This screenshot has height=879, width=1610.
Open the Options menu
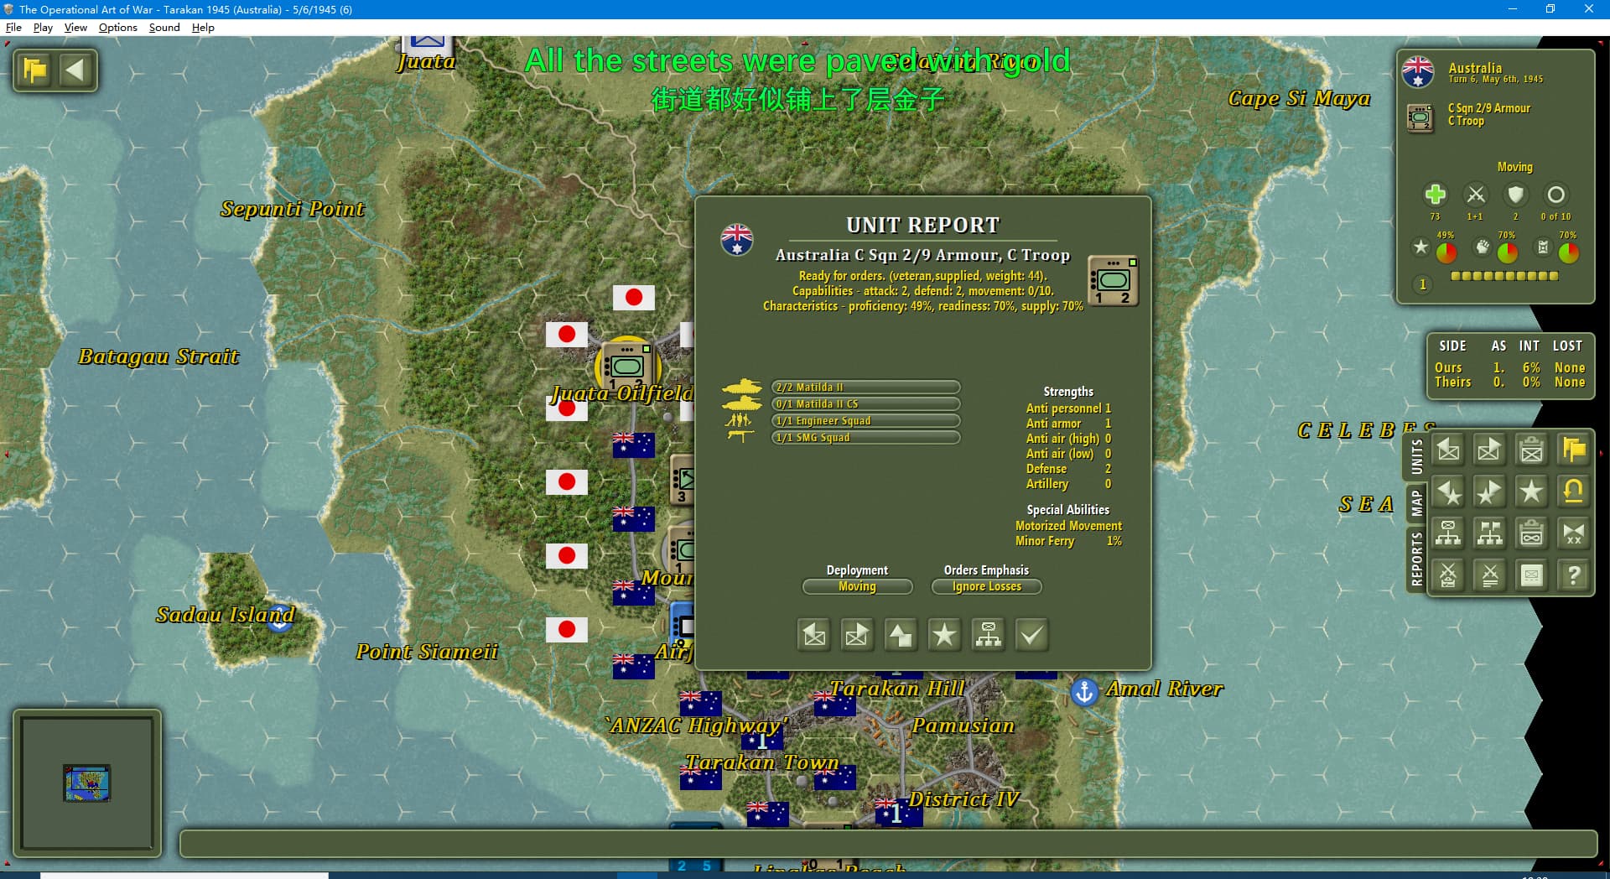tap(117, 27)
